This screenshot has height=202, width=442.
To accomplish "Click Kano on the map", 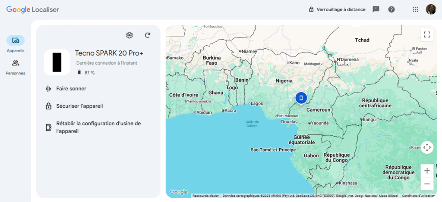I will tap(294, 63).
